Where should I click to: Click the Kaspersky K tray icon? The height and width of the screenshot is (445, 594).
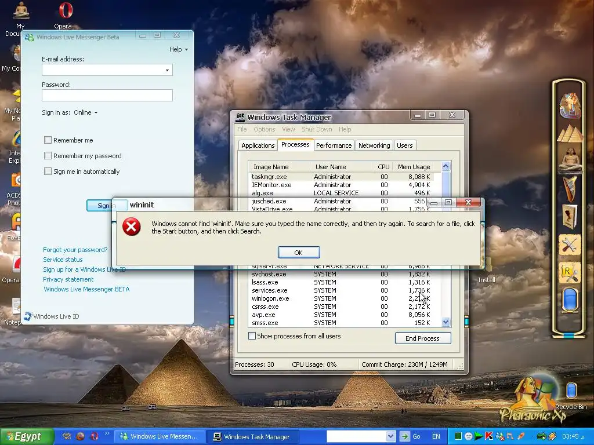click(x=489, y=436)
